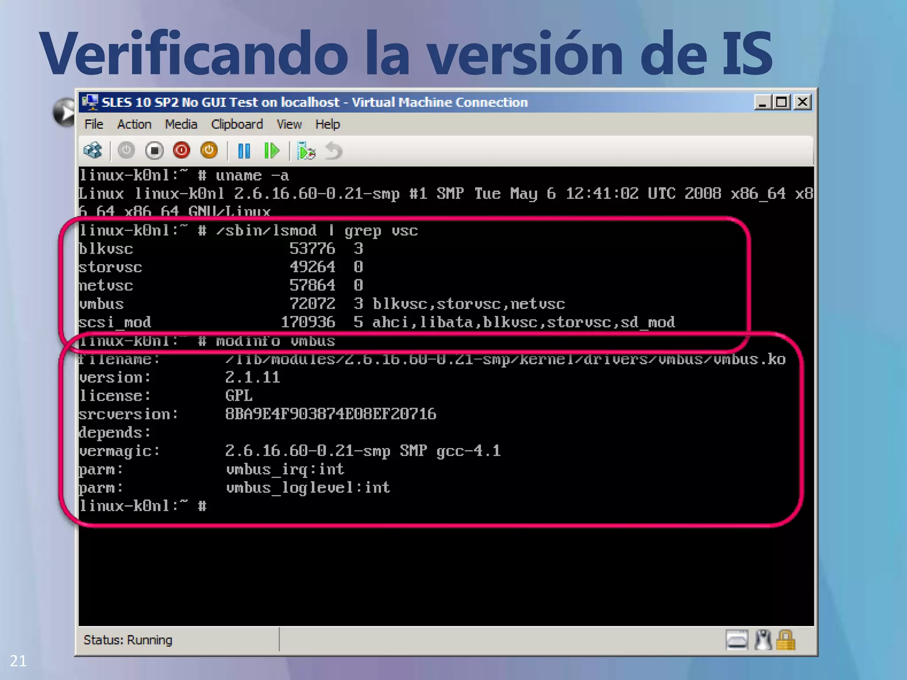Click the 'storvsc' row showing 49264
The height and width of the screenshot is (680, 907).
[x=221, y=267]
